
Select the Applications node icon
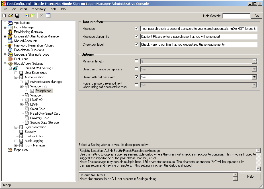point(10,23)
